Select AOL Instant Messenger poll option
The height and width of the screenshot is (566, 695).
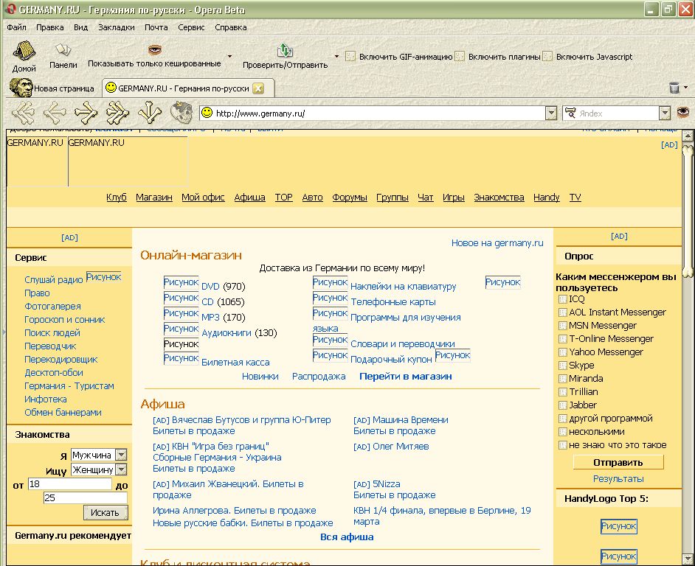click(562, 312)
